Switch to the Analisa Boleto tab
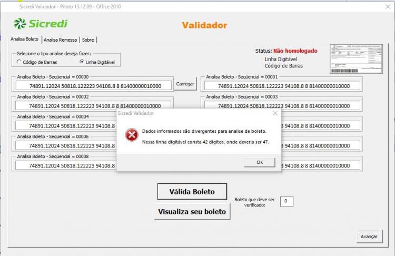395x256 pixels. [x=24, y=39]
